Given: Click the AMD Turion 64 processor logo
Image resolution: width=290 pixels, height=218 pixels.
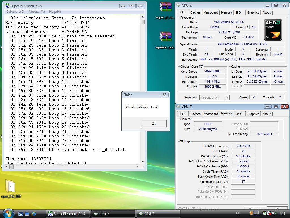Looking at the screenshot, I should [x=273, y=30].
